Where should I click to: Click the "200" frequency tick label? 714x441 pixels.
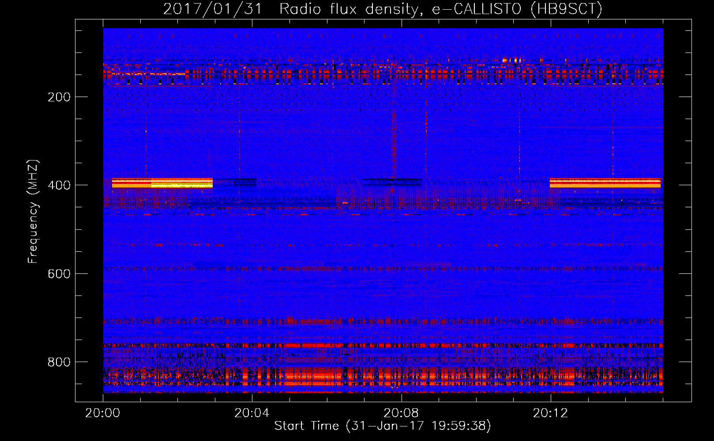[x=59, y=97]
